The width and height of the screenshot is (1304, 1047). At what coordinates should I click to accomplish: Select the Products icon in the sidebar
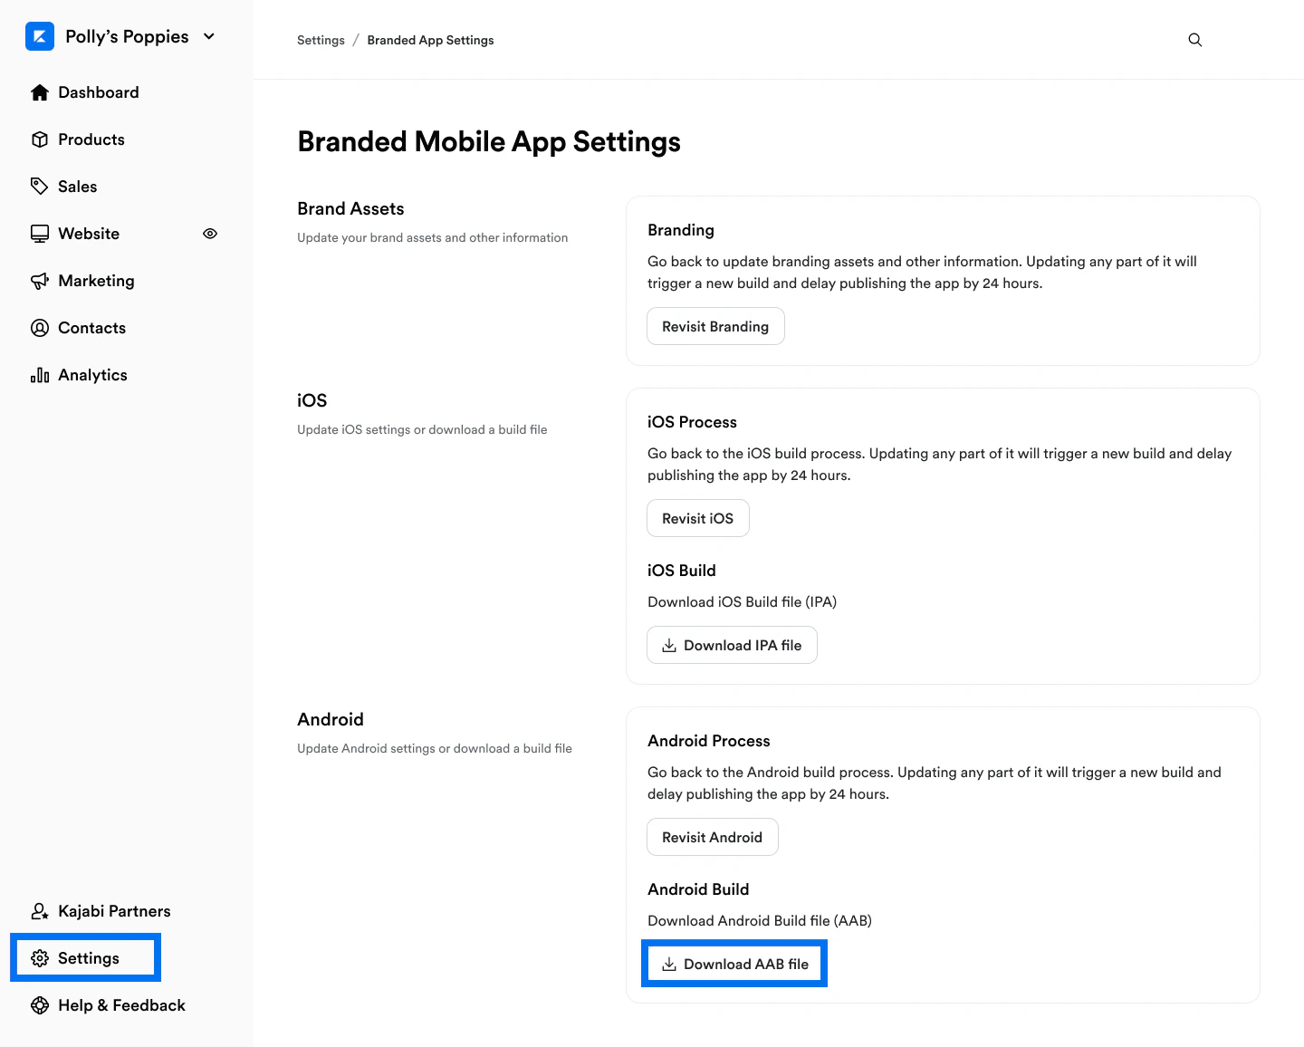[x=40, y=139]
